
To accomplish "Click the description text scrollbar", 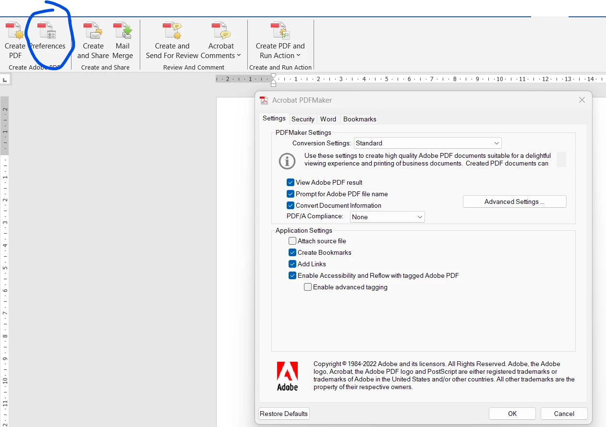I will pyautogui.click(x=561, y=159).
